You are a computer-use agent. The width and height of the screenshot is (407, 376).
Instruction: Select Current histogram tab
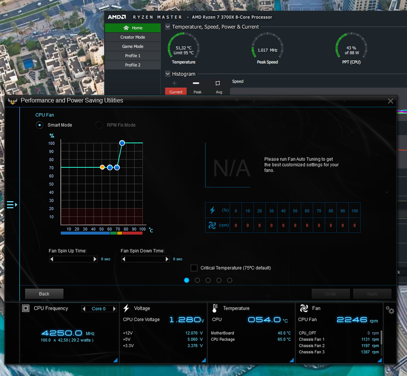pos(176,92)
